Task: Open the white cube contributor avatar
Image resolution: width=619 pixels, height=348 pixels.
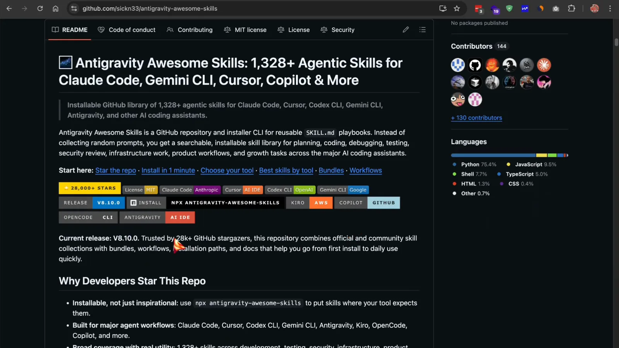Action: pyautogui.click(x=475, y=82)
